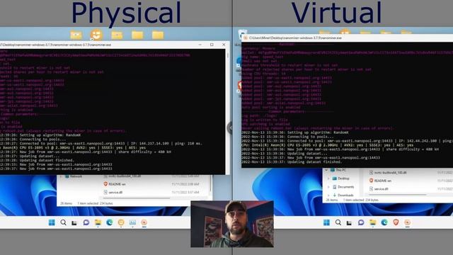Screen dimensions: 453x255
Task: Select the Recycle Bin icon on Virtual desktop
Action: (242, 34)
